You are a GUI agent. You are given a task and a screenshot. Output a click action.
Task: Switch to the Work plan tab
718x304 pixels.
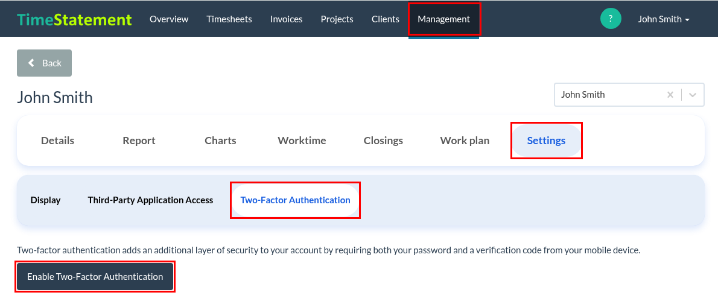[x=465, y=141]
